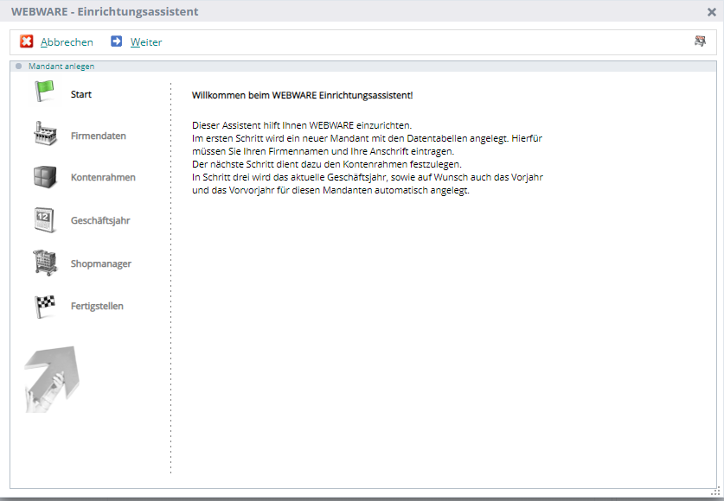Close the Einrichtungsassistent dialog window
Screen dimensions: 724x501
(x=711, y=12)
